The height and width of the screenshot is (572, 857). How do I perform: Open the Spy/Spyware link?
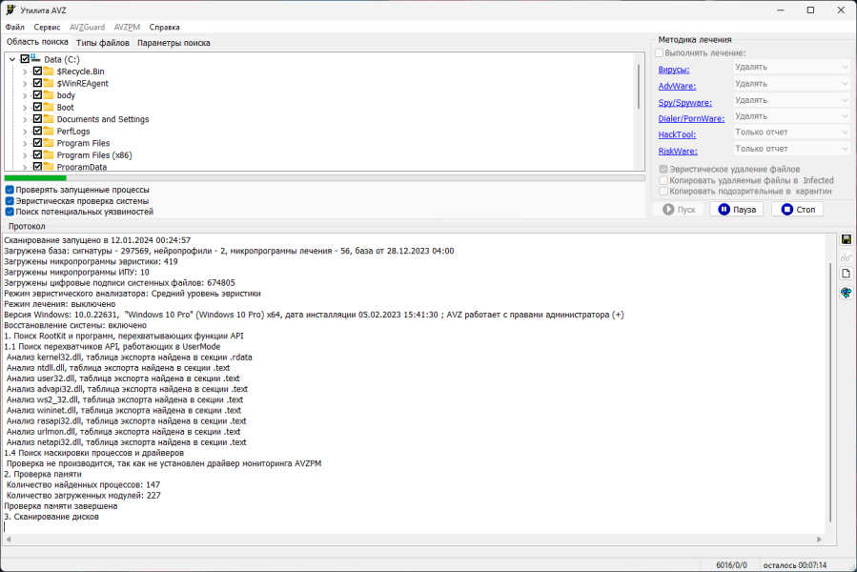(684, 103)
